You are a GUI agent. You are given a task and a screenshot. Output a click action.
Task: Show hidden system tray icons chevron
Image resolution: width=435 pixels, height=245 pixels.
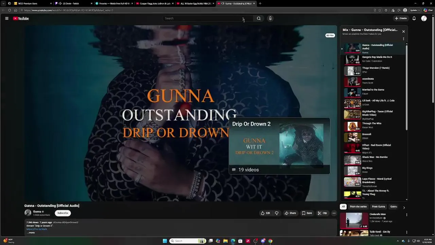pyautogui.click(x=398, y=241)
